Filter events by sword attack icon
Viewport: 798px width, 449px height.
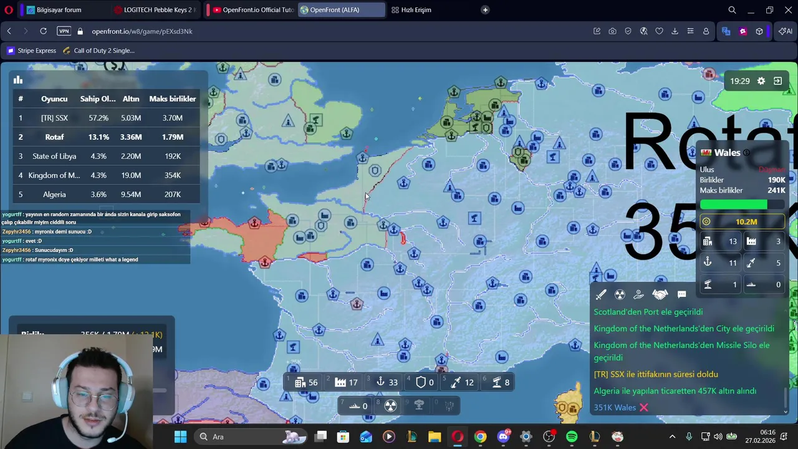pos(600,294)
